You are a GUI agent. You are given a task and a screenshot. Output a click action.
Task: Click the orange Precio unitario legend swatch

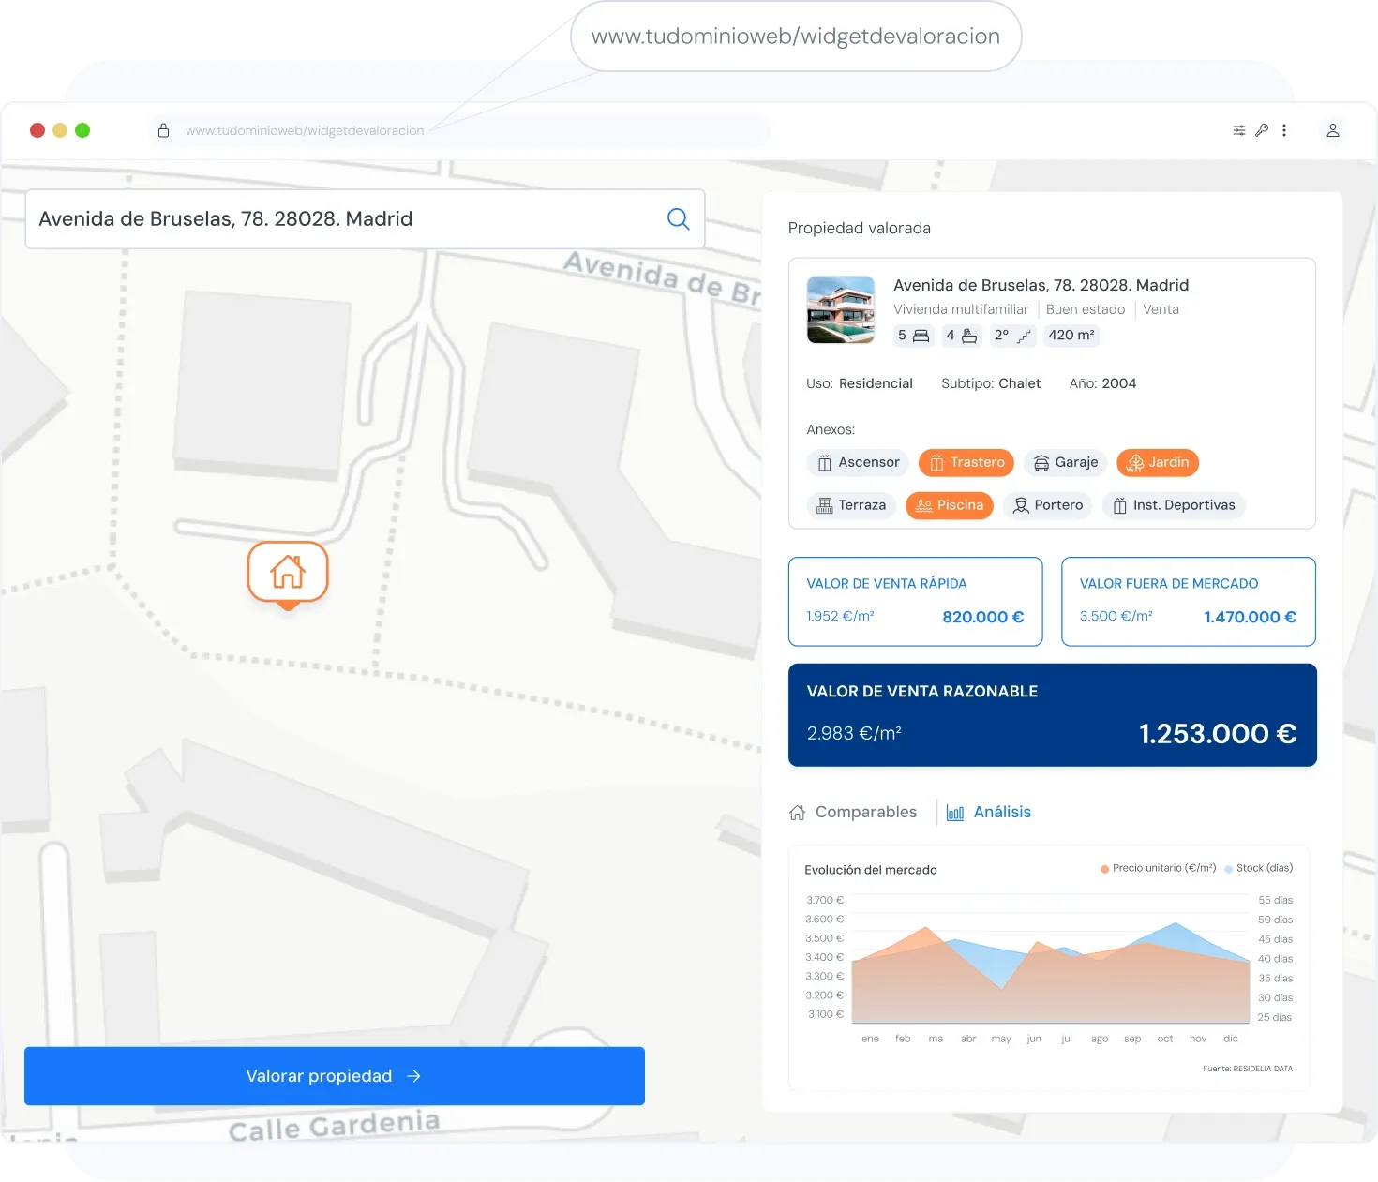1103,868
